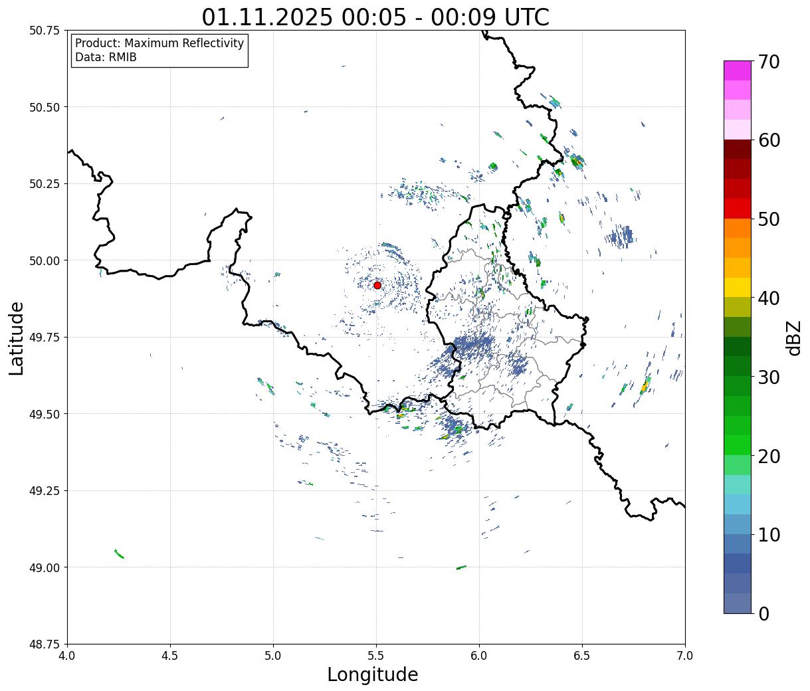Click the 4.5 longitude tick label
This screenshot has height=691, width=810.
pyautogui.click(x=170, y=656)
